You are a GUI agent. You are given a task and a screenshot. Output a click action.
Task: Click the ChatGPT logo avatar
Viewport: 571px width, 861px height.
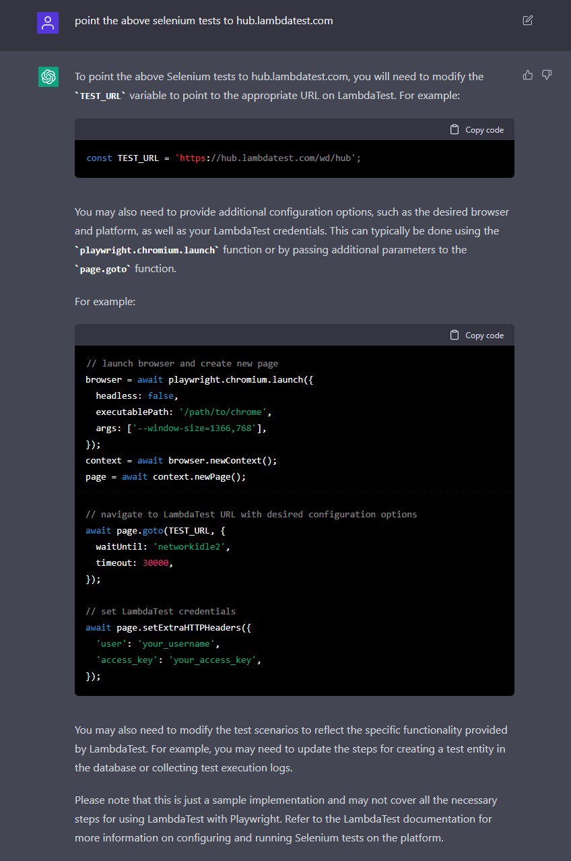(x=48, y=77)
